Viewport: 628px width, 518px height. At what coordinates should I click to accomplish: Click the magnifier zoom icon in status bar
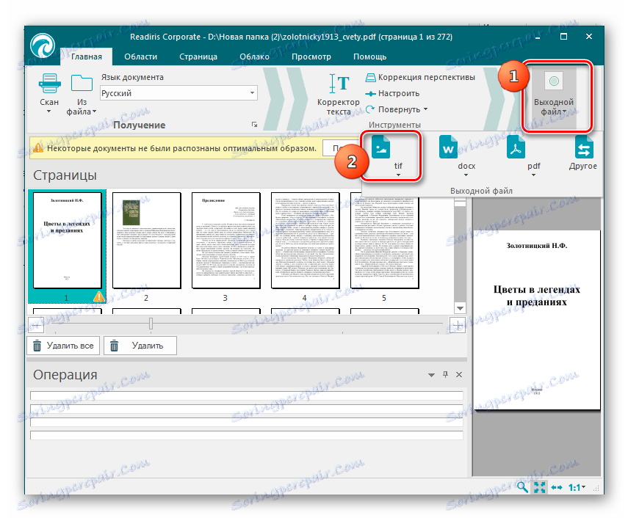click(x=522, y=486)
